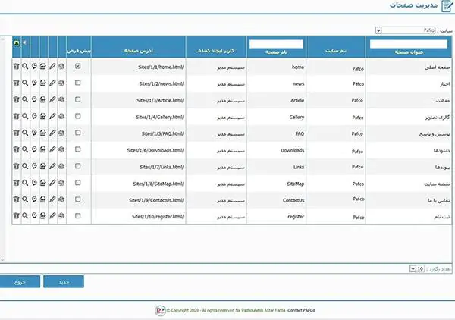This screenshot has width=455, height=320.
Task: Open the magnifier icon in the Article row
Action: pyautogui.click(x=25, y=100)
